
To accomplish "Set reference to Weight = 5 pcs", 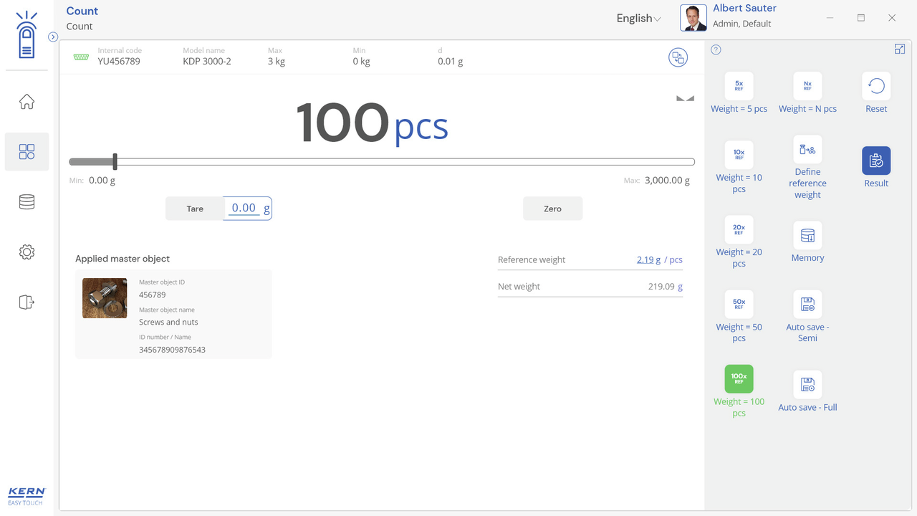I will pyautogui.click(x=739, y=86).
